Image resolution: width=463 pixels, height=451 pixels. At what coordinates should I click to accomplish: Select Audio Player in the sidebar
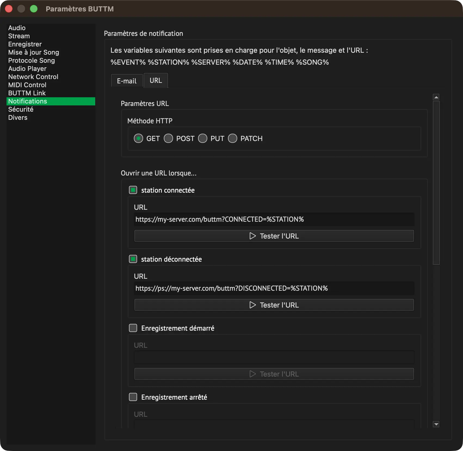tap(51, 69)
